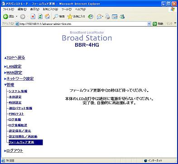This screenshot has height=164, width=178.
Task: Open the Search magnifier icon
Action: coord(56,16)
